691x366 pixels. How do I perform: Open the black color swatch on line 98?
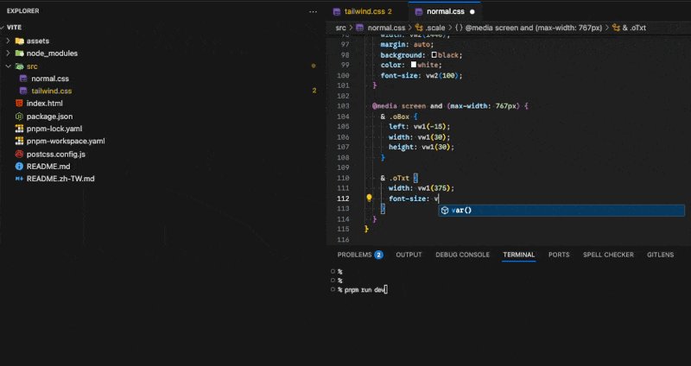(434, 55)
